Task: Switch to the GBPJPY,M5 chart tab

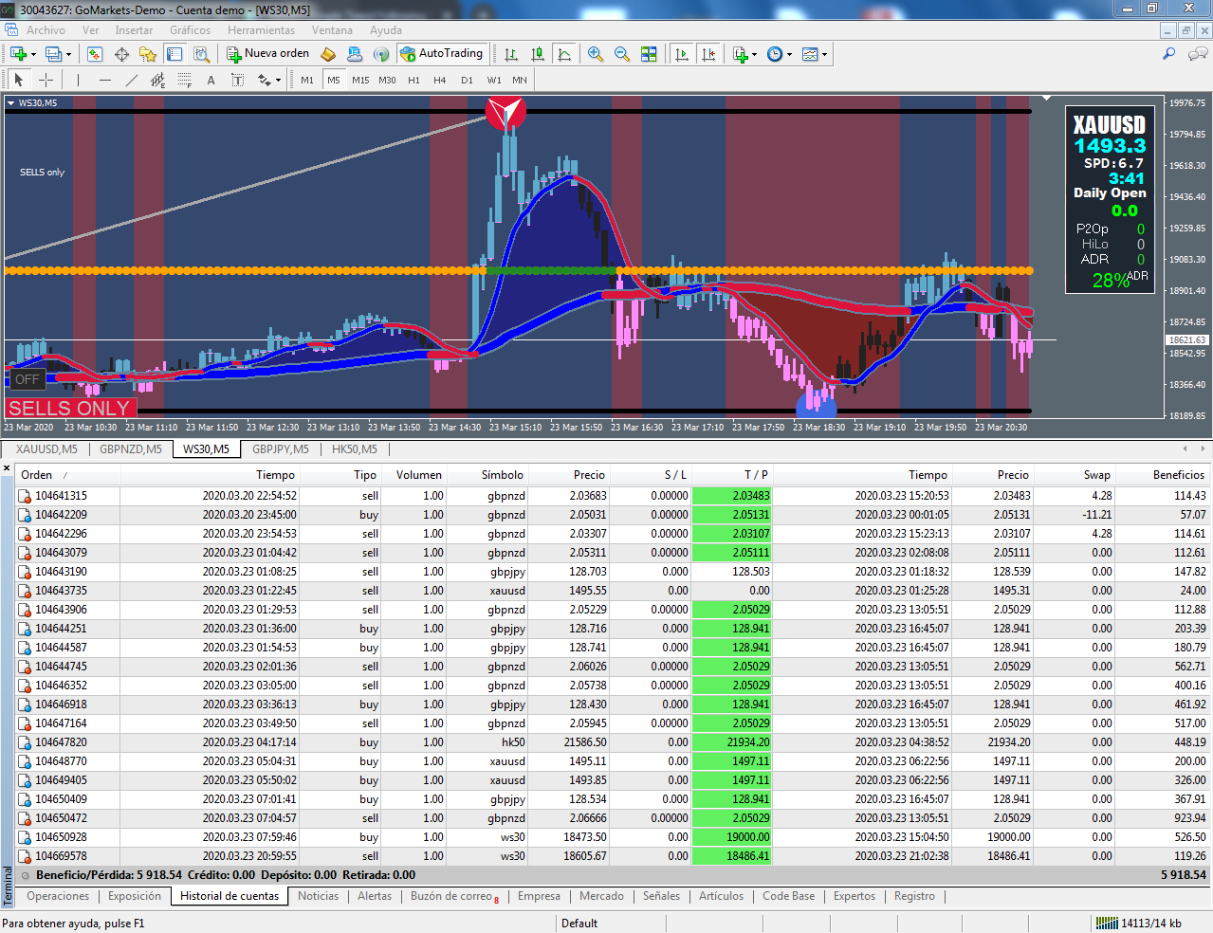Action: pos(280,449)
